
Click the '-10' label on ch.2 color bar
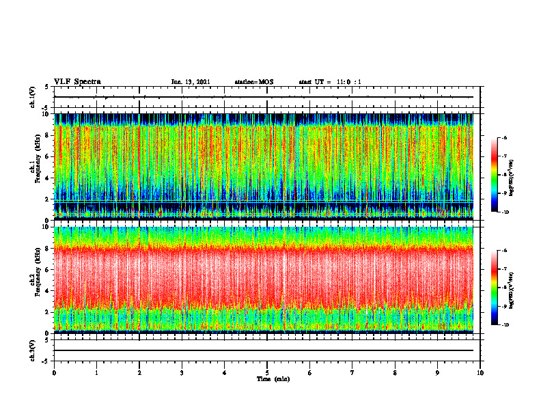click(505, 325)
